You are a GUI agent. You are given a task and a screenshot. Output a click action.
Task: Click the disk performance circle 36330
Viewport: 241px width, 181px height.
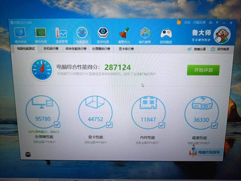202,113
